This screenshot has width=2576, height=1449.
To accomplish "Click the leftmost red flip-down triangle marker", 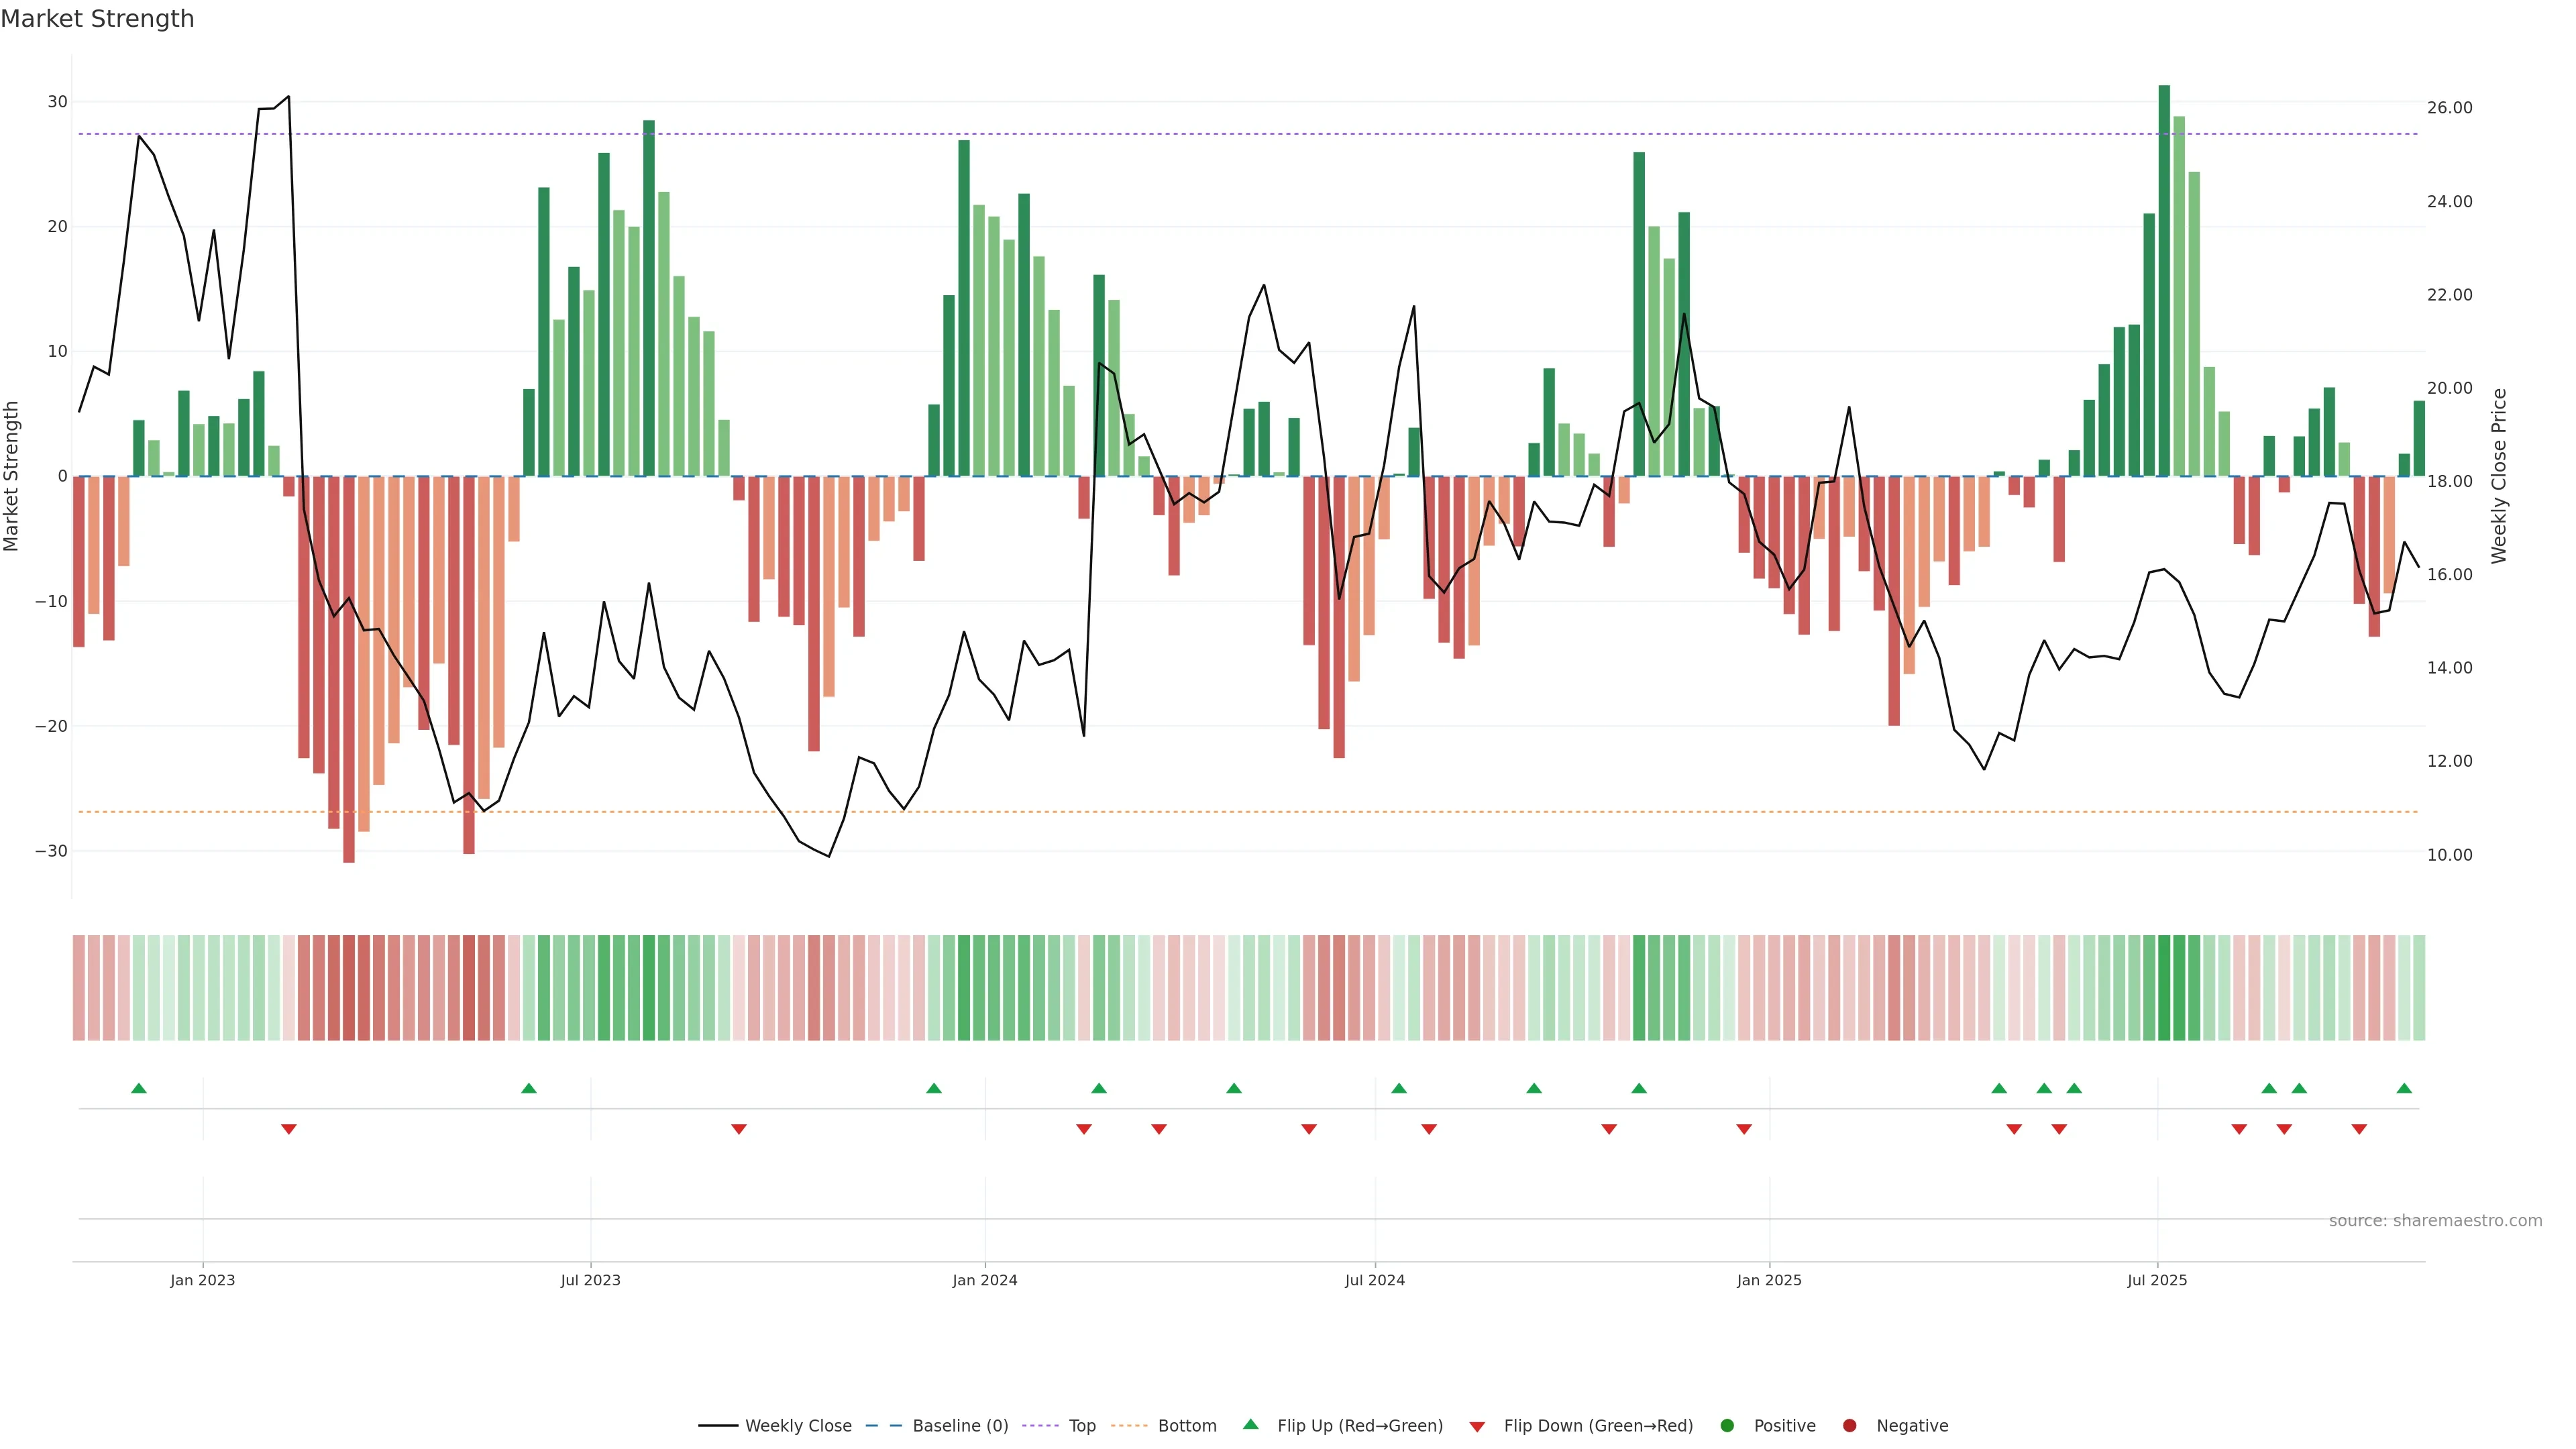I will point(289,1129).
